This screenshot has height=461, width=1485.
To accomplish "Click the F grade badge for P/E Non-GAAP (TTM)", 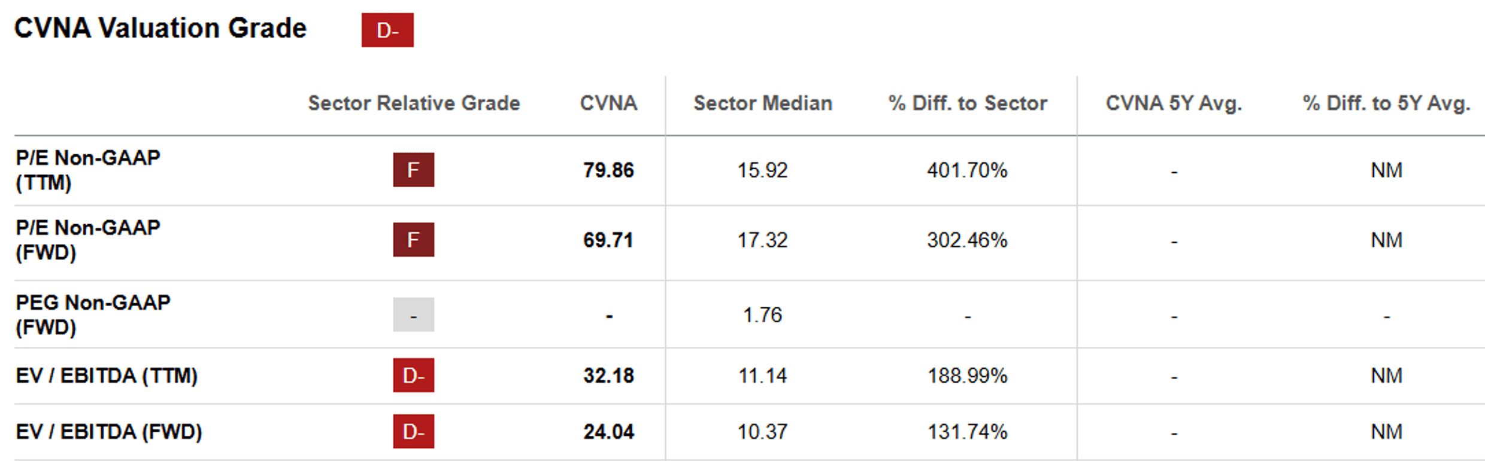I will pos(413,170).
